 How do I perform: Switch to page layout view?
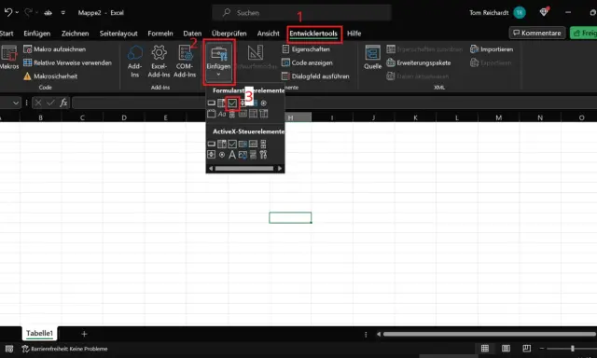click(x=506, y=348)
